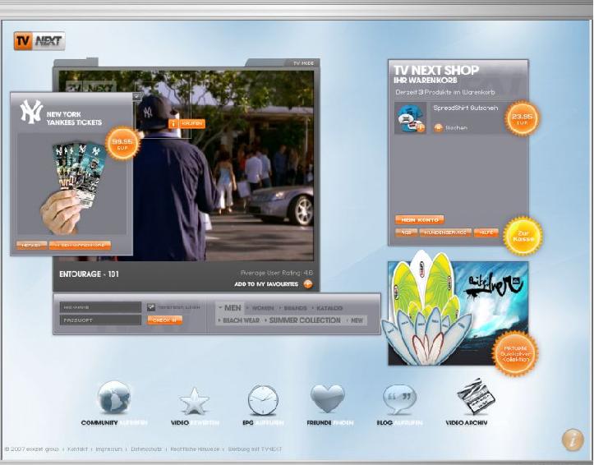Click the orange icon next to SpreadShirt löschen
The image size is (594, 465).
click(438, 128)
